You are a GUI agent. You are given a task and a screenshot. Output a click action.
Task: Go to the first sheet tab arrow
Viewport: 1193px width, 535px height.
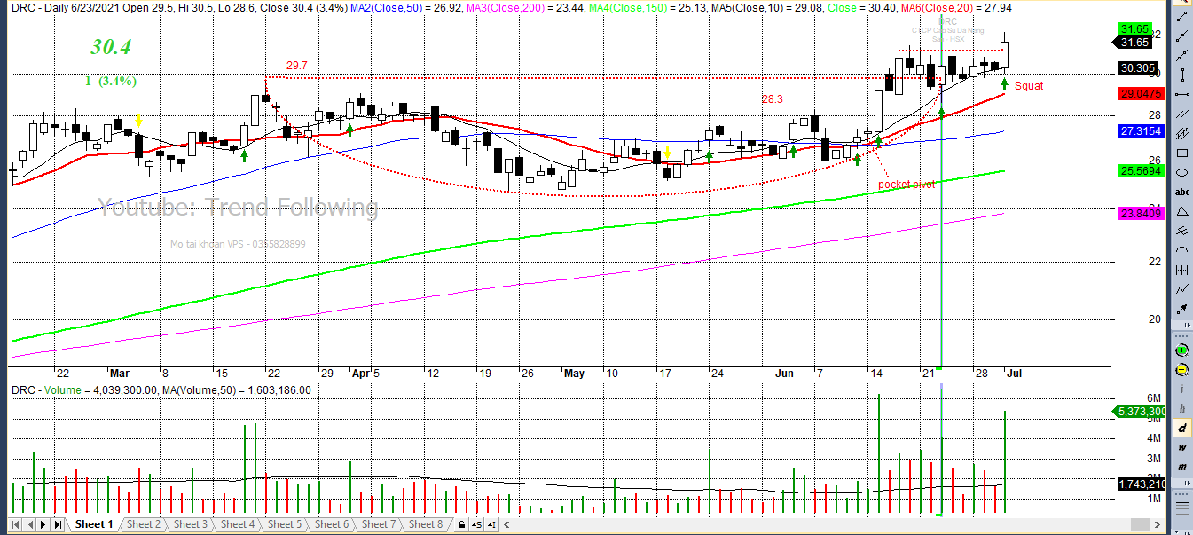tap(15, 524)
